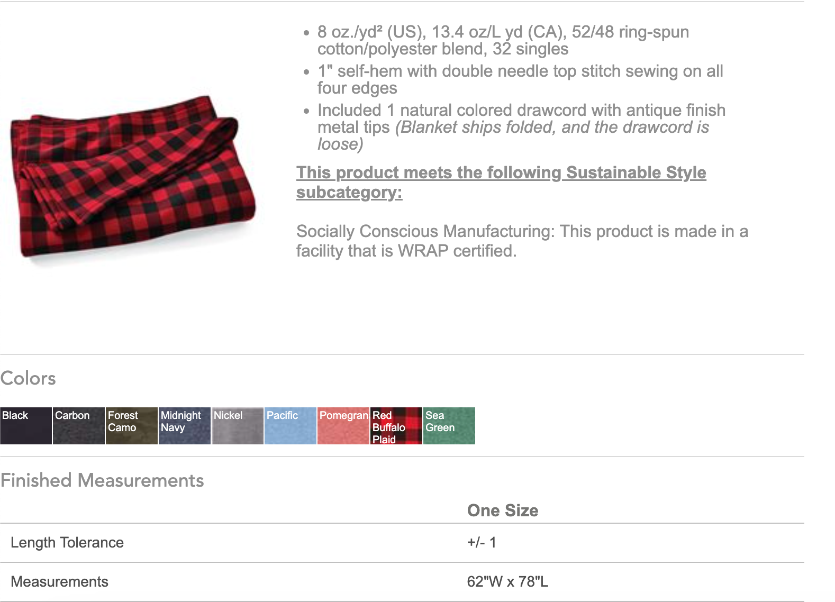This screenshot has height=602, width=835.
Task: Click the +/- 1 tolerance value
Action: point(482,543)
